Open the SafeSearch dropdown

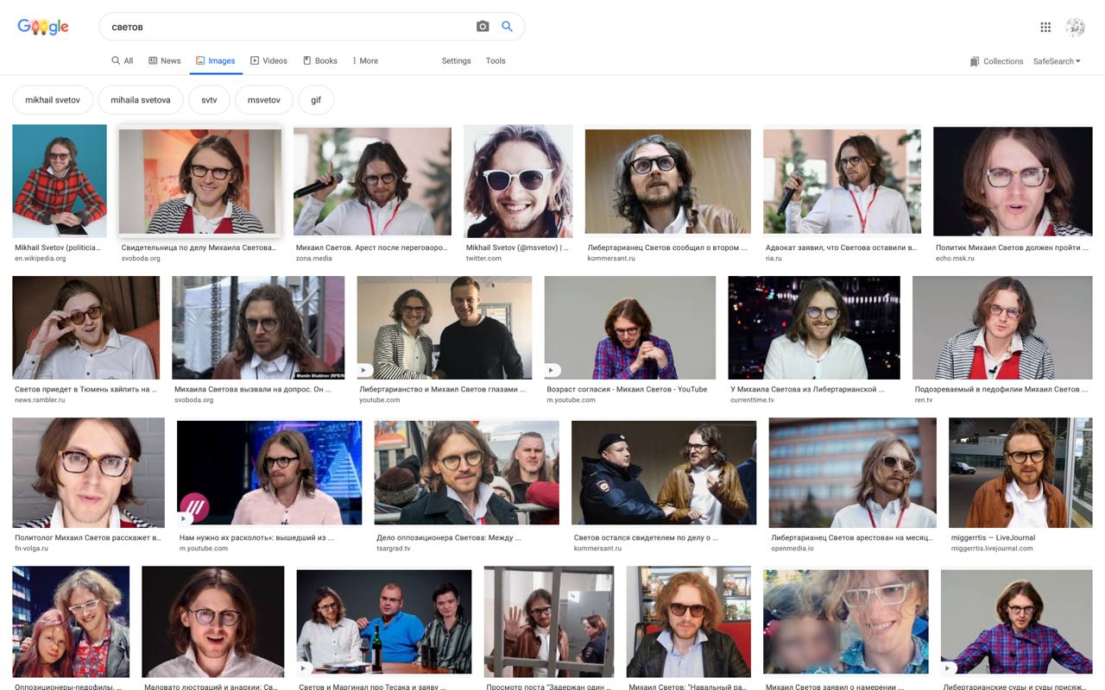tap(1057, 61)
